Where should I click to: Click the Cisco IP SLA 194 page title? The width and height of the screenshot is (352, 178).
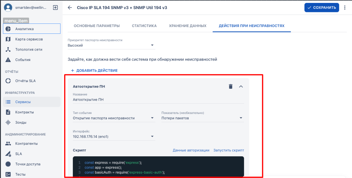point(122,8)
